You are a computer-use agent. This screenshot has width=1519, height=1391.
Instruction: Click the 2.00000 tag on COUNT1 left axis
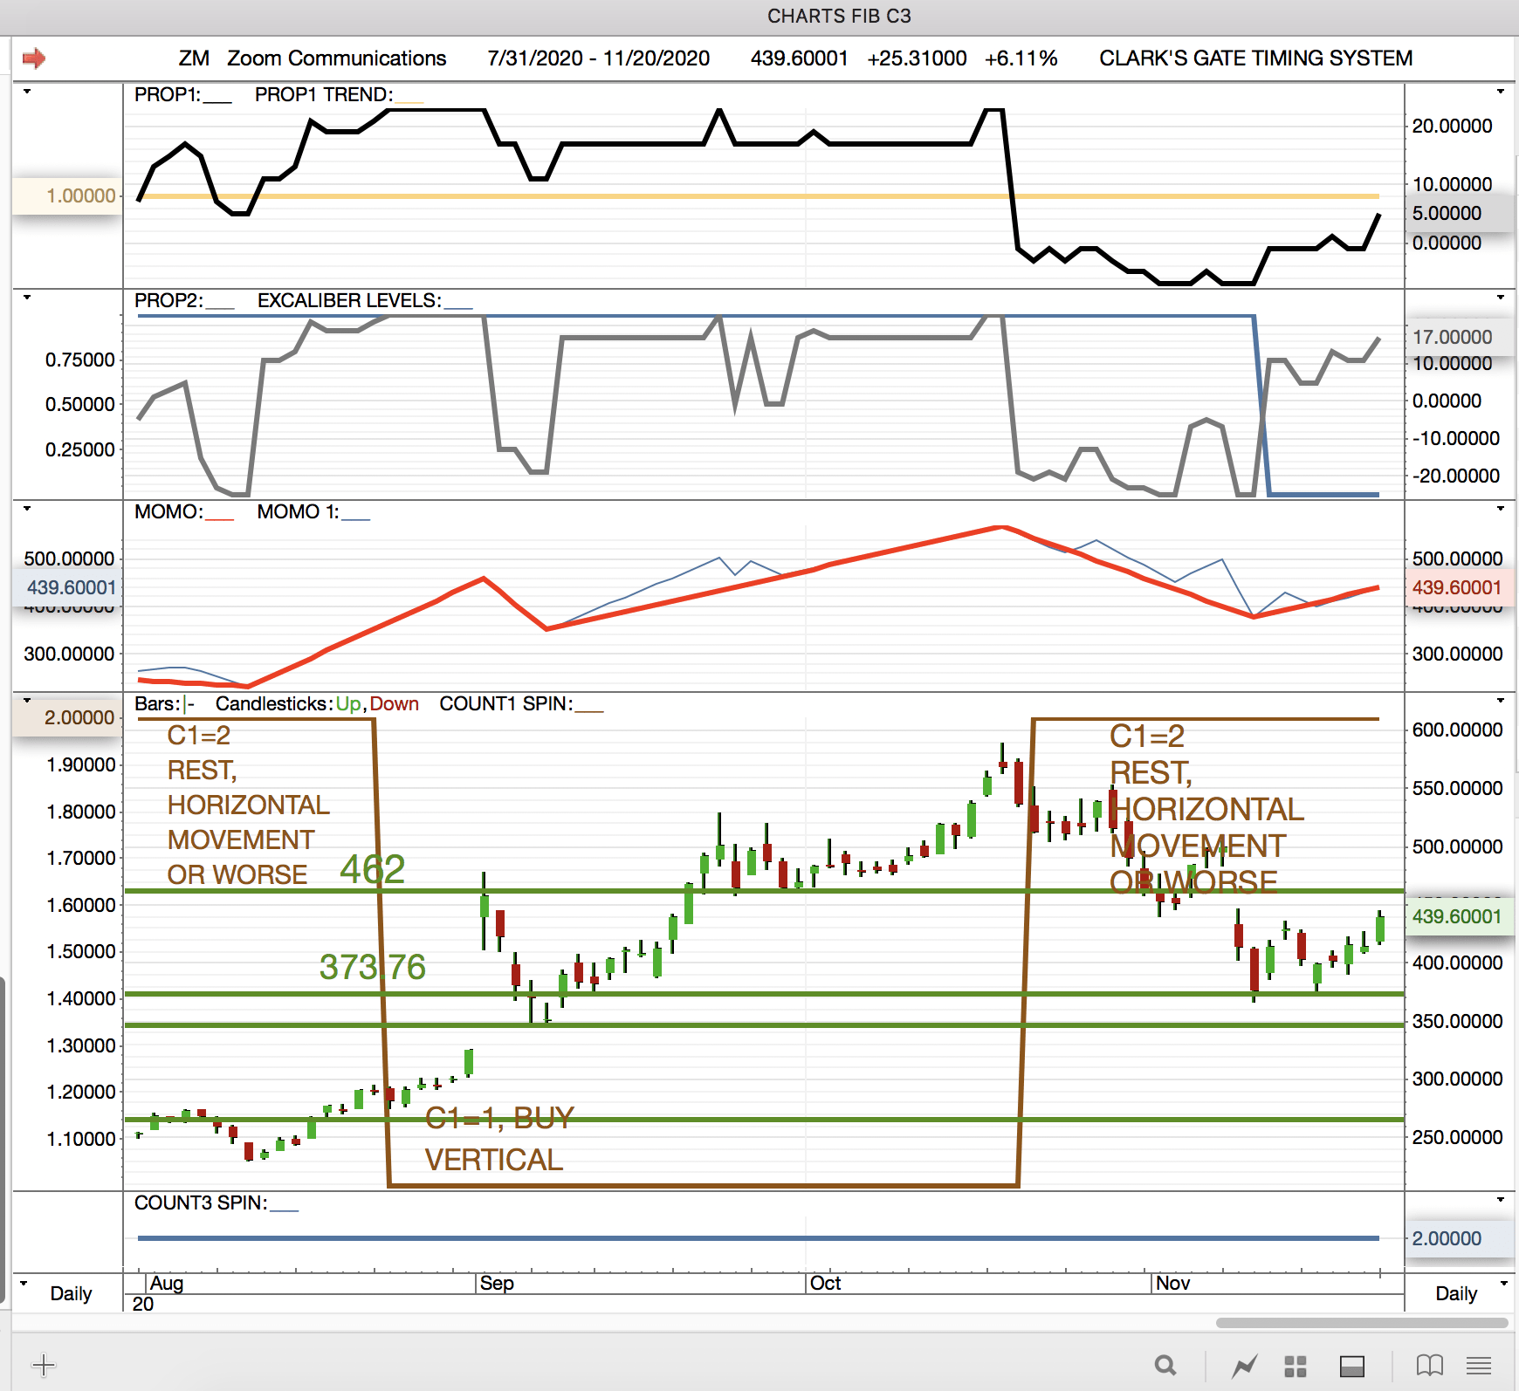click(67, 717)
